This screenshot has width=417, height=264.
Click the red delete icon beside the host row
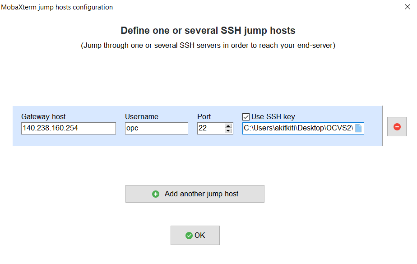coord(396,127)
